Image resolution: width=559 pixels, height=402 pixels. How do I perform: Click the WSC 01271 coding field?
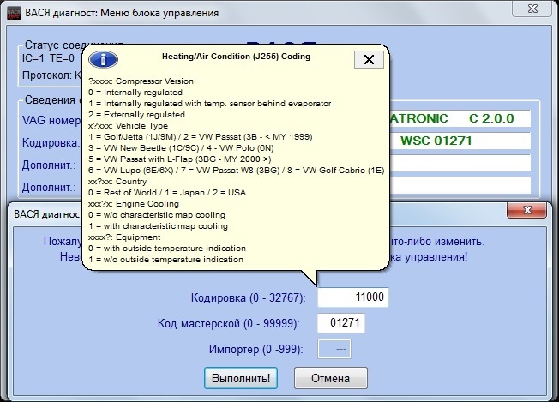[460, 141]
